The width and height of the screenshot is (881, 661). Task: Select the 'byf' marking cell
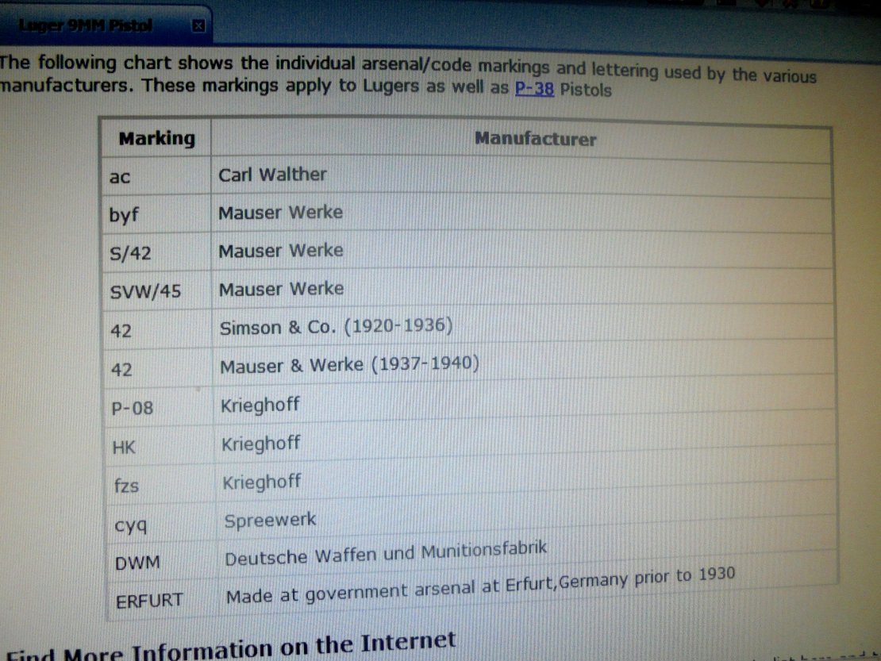point(157,214)
